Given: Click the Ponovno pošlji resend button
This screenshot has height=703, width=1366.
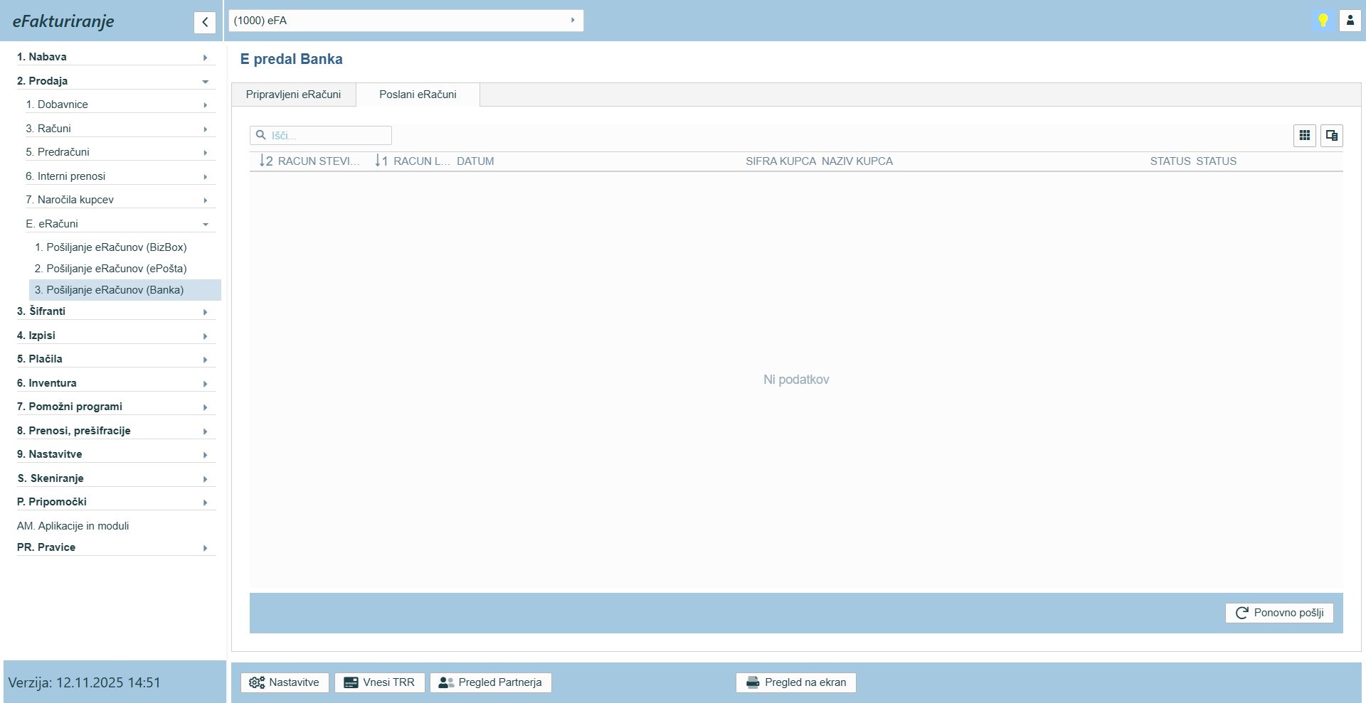Looking at the screenshot, I should coord(1278,613).
